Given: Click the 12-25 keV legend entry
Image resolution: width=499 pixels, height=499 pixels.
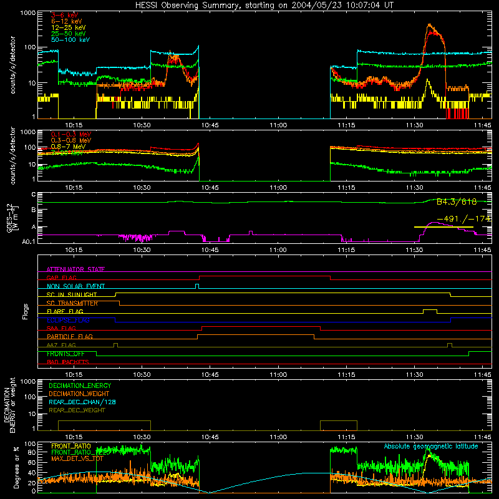Looking at the screenshot, I should point(69,27).
